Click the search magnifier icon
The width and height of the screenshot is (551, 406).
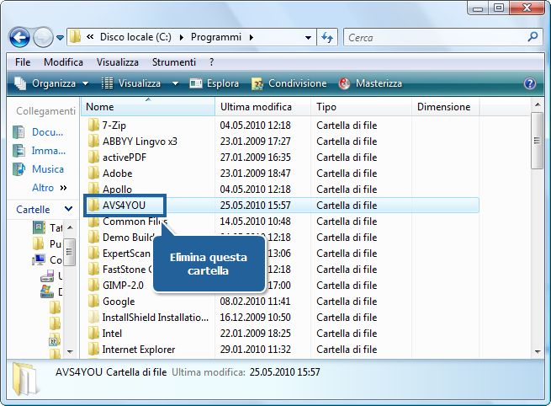click(x=532, y=36)
